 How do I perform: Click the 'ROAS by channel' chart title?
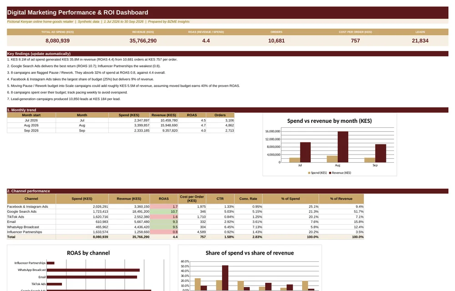click(x=89, y=253)
